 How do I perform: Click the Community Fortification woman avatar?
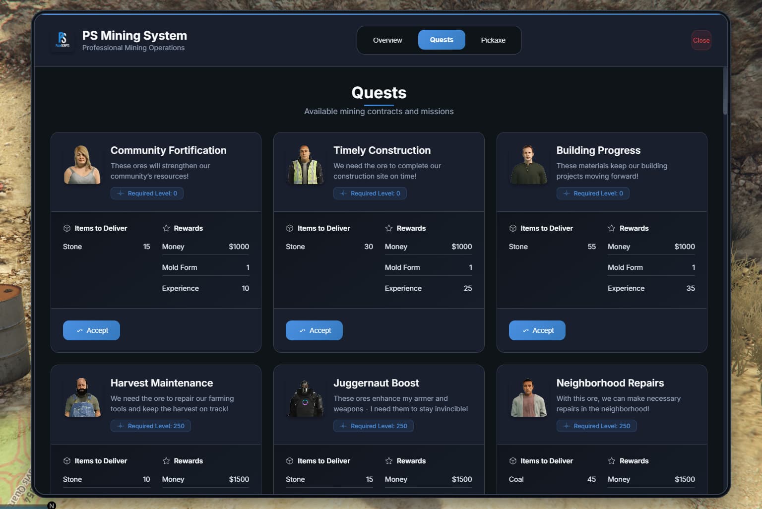tap(82, 165)
